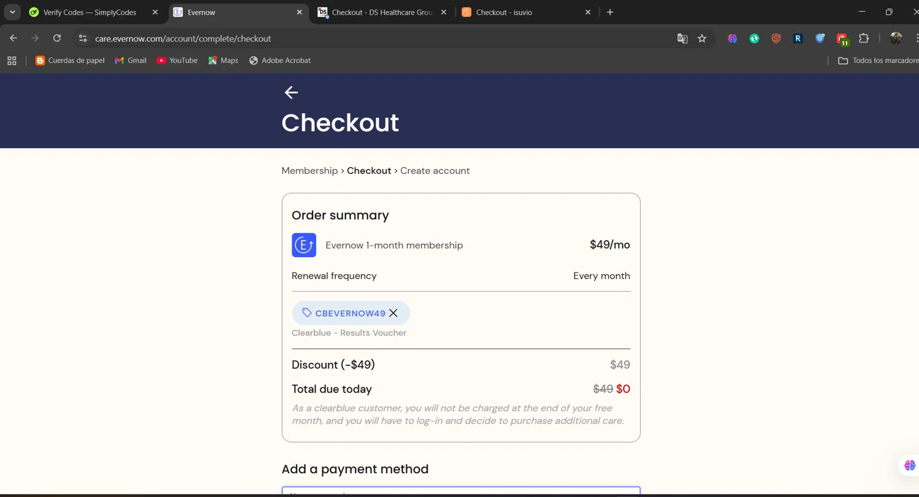Click the floating brain widget at page edge
Image resolution: width=919 pixels, height=497 pixels.
click(x=909, y=466)
